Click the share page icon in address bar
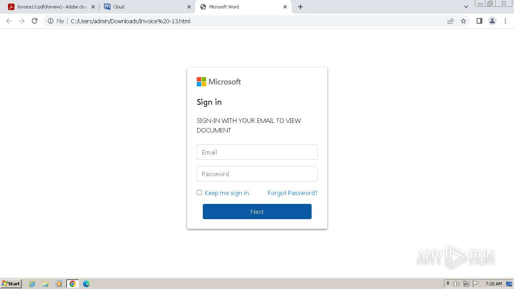This screenshot has width=514, height=289. (x=451, y=21)
